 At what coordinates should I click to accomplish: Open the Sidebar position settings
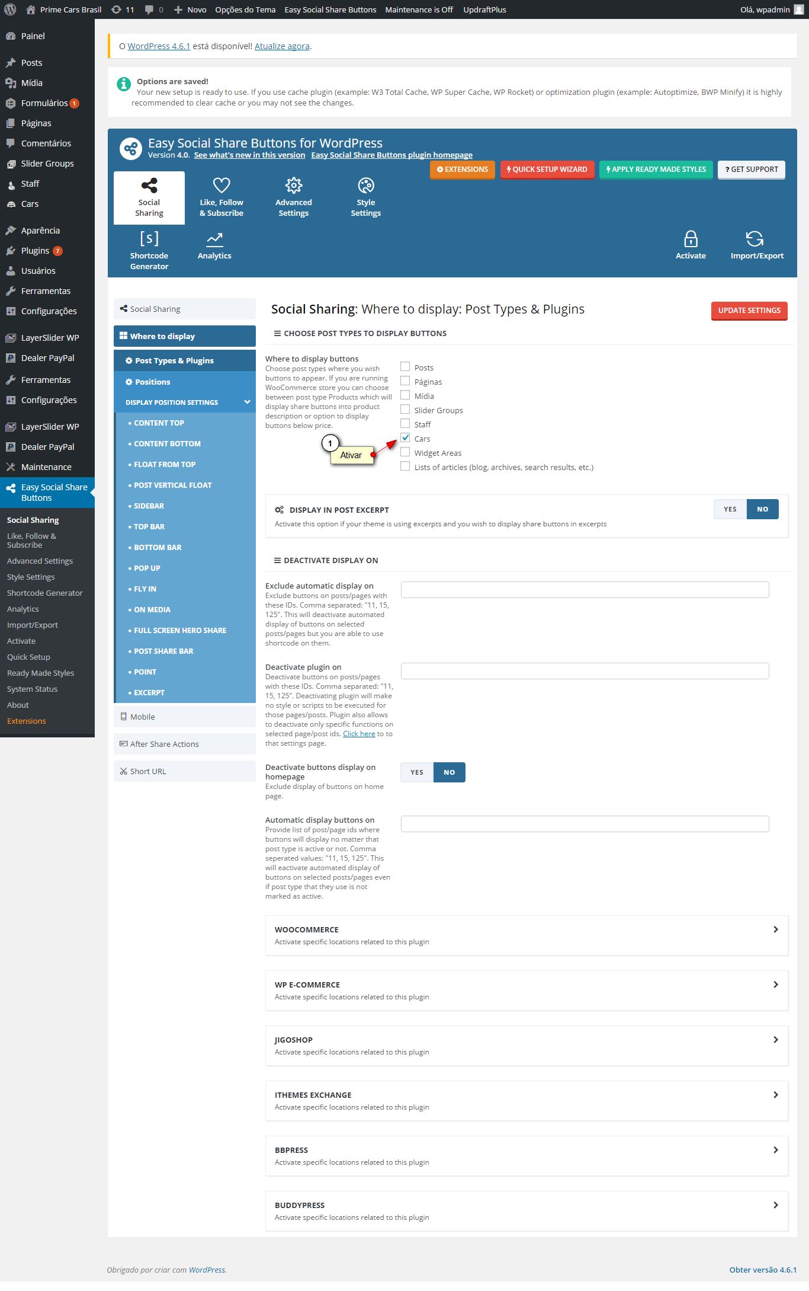click(186, 506)
